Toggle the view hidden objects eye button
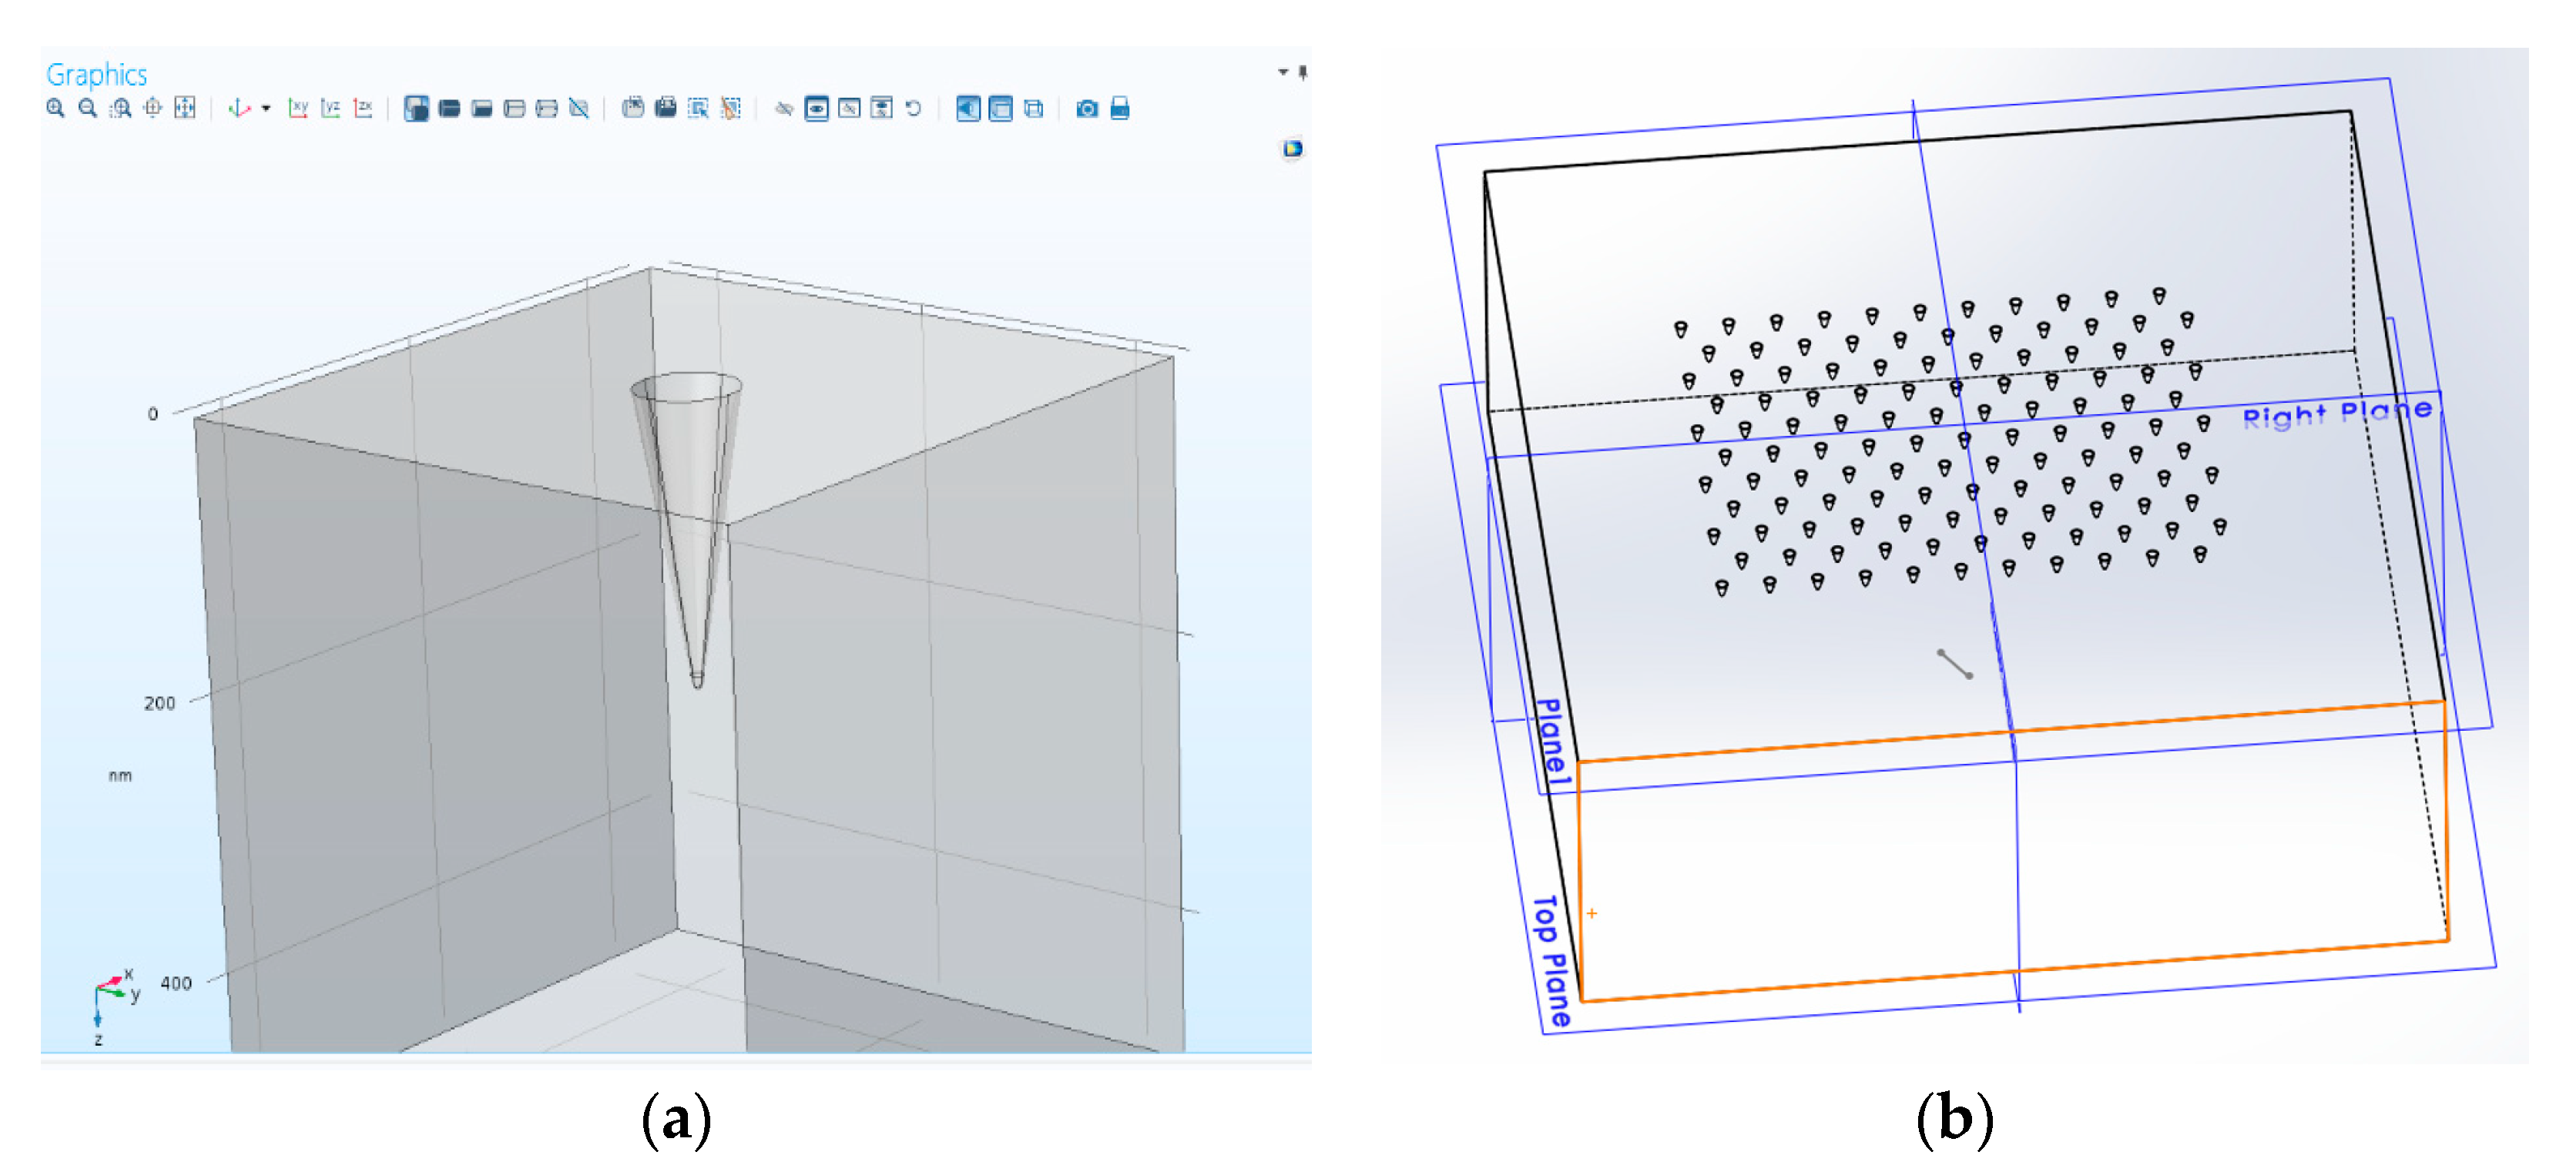2576x1172 pixels. point(817,108)
